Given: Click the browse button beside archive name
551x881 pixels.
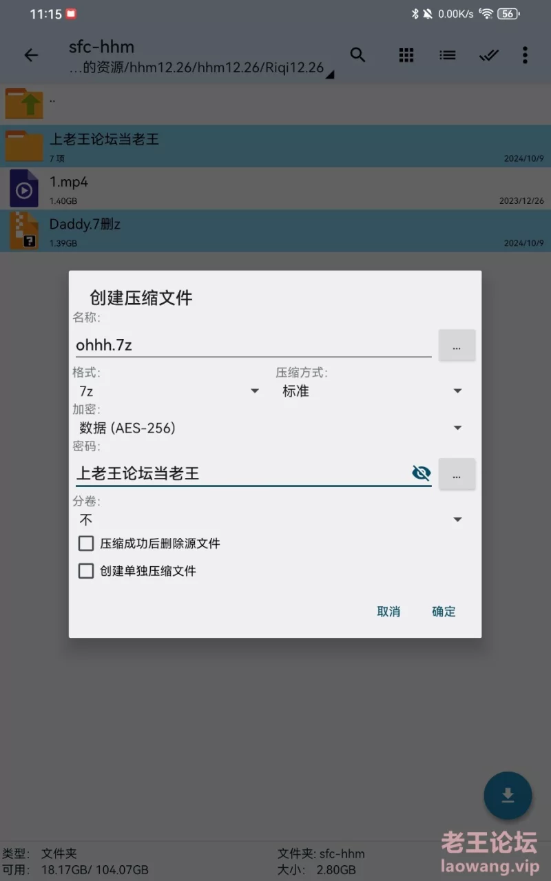Looking at the screenshot, I should point(457,345).
